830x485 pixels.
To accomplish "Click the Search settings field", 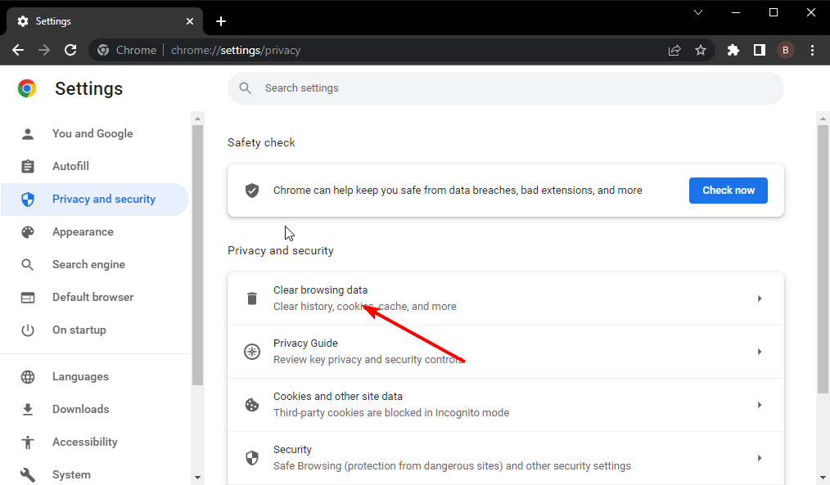I will click(506, 88).
